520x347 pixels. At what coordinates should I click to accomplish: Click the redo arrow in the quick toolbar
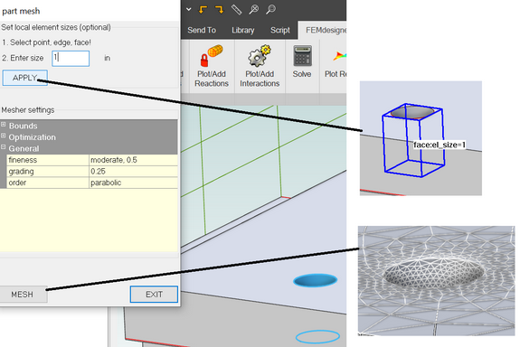(x=219, y=10)
